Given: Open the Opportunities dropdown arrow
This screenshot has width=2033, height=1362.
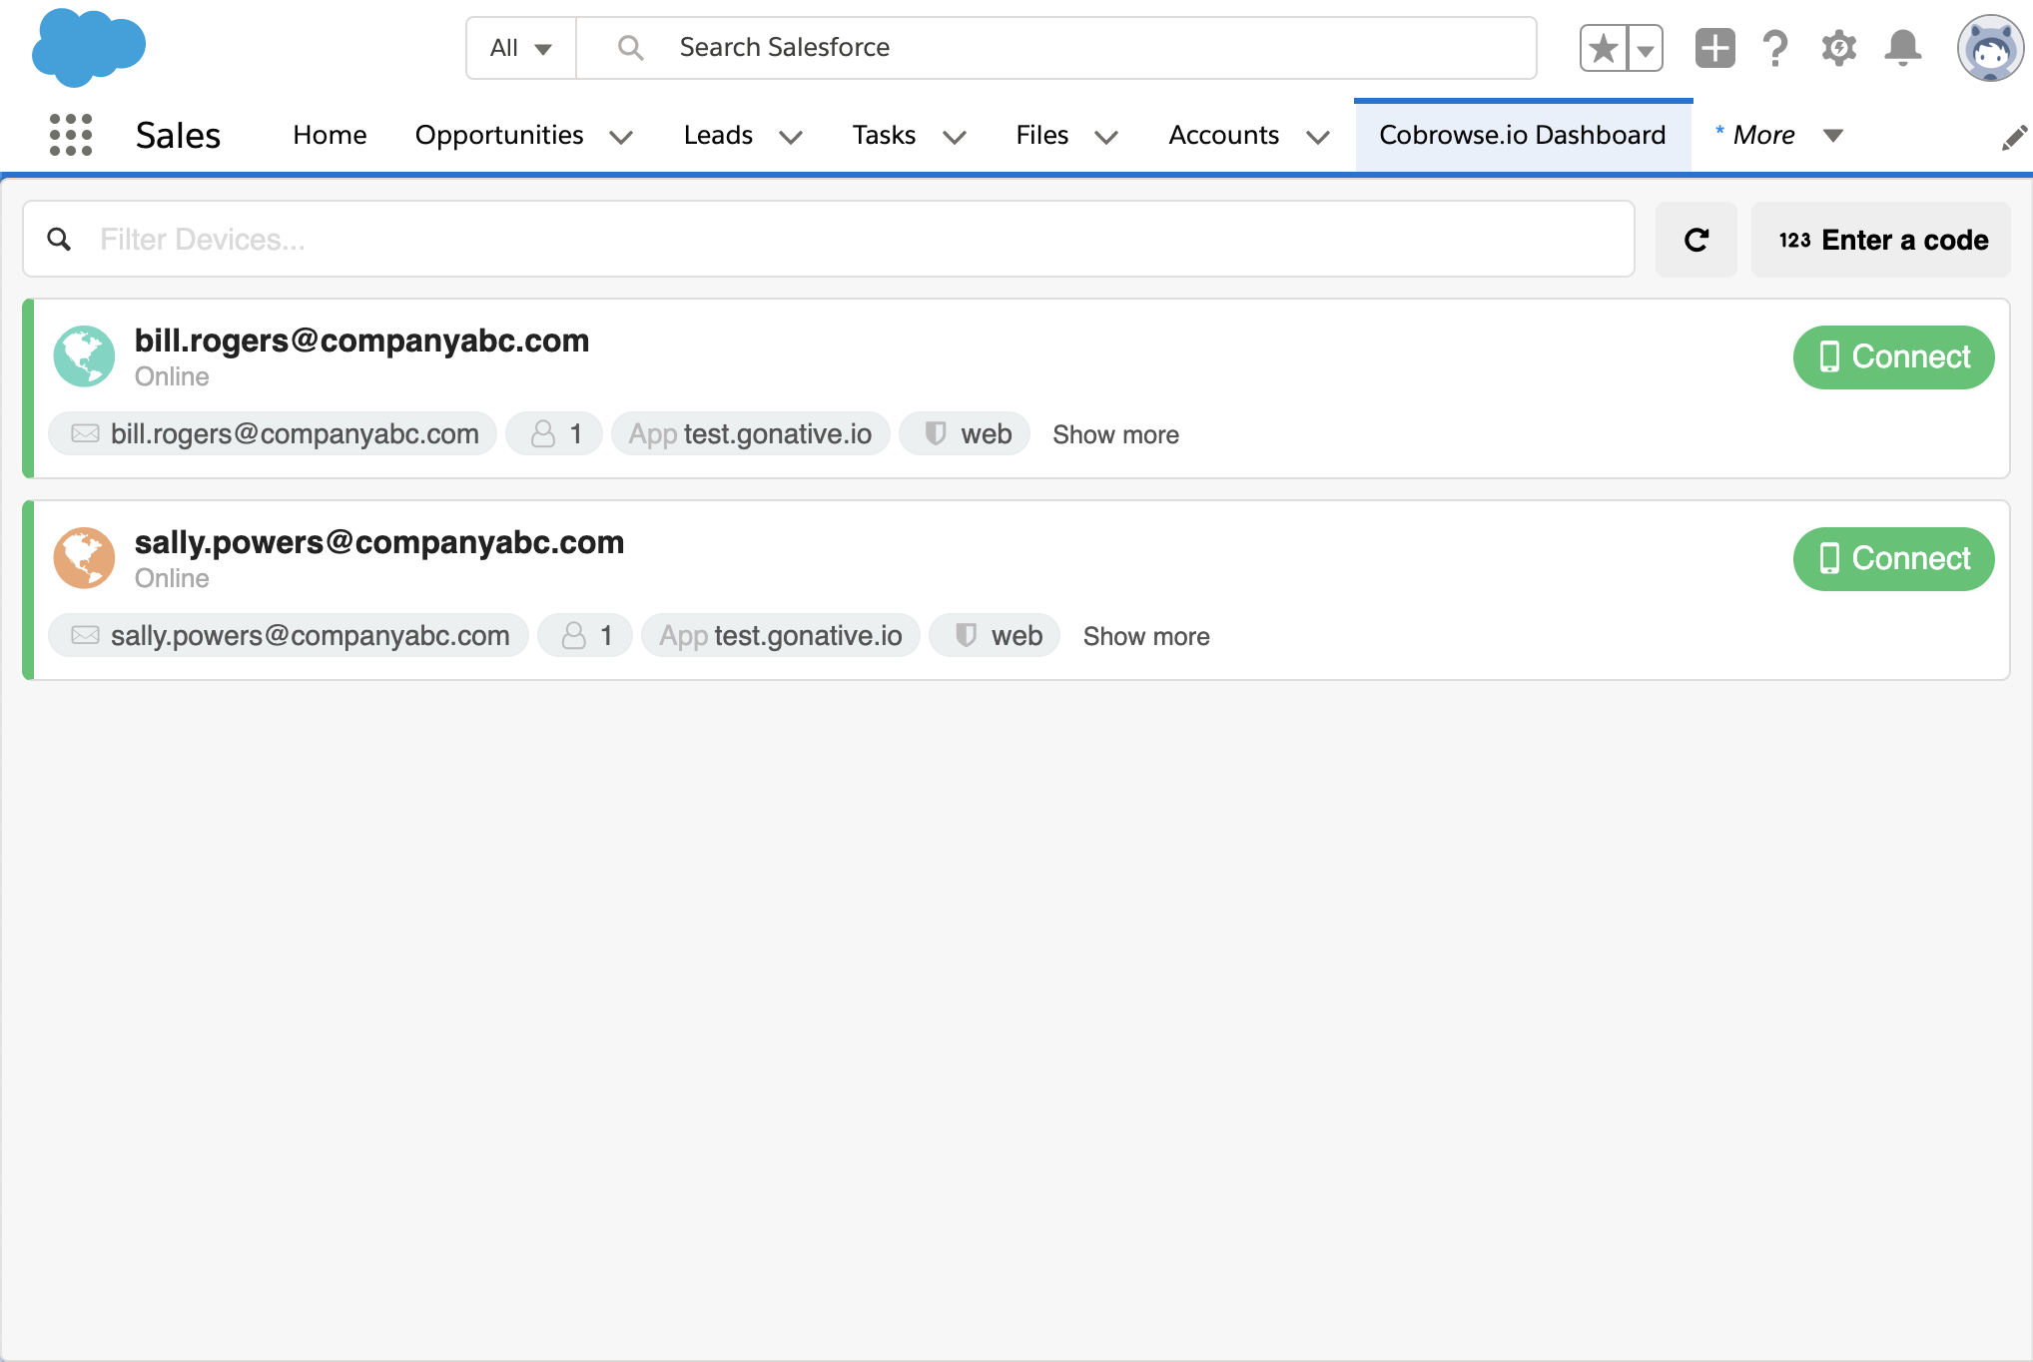Looking at the screenshot, I should [622, 137].
